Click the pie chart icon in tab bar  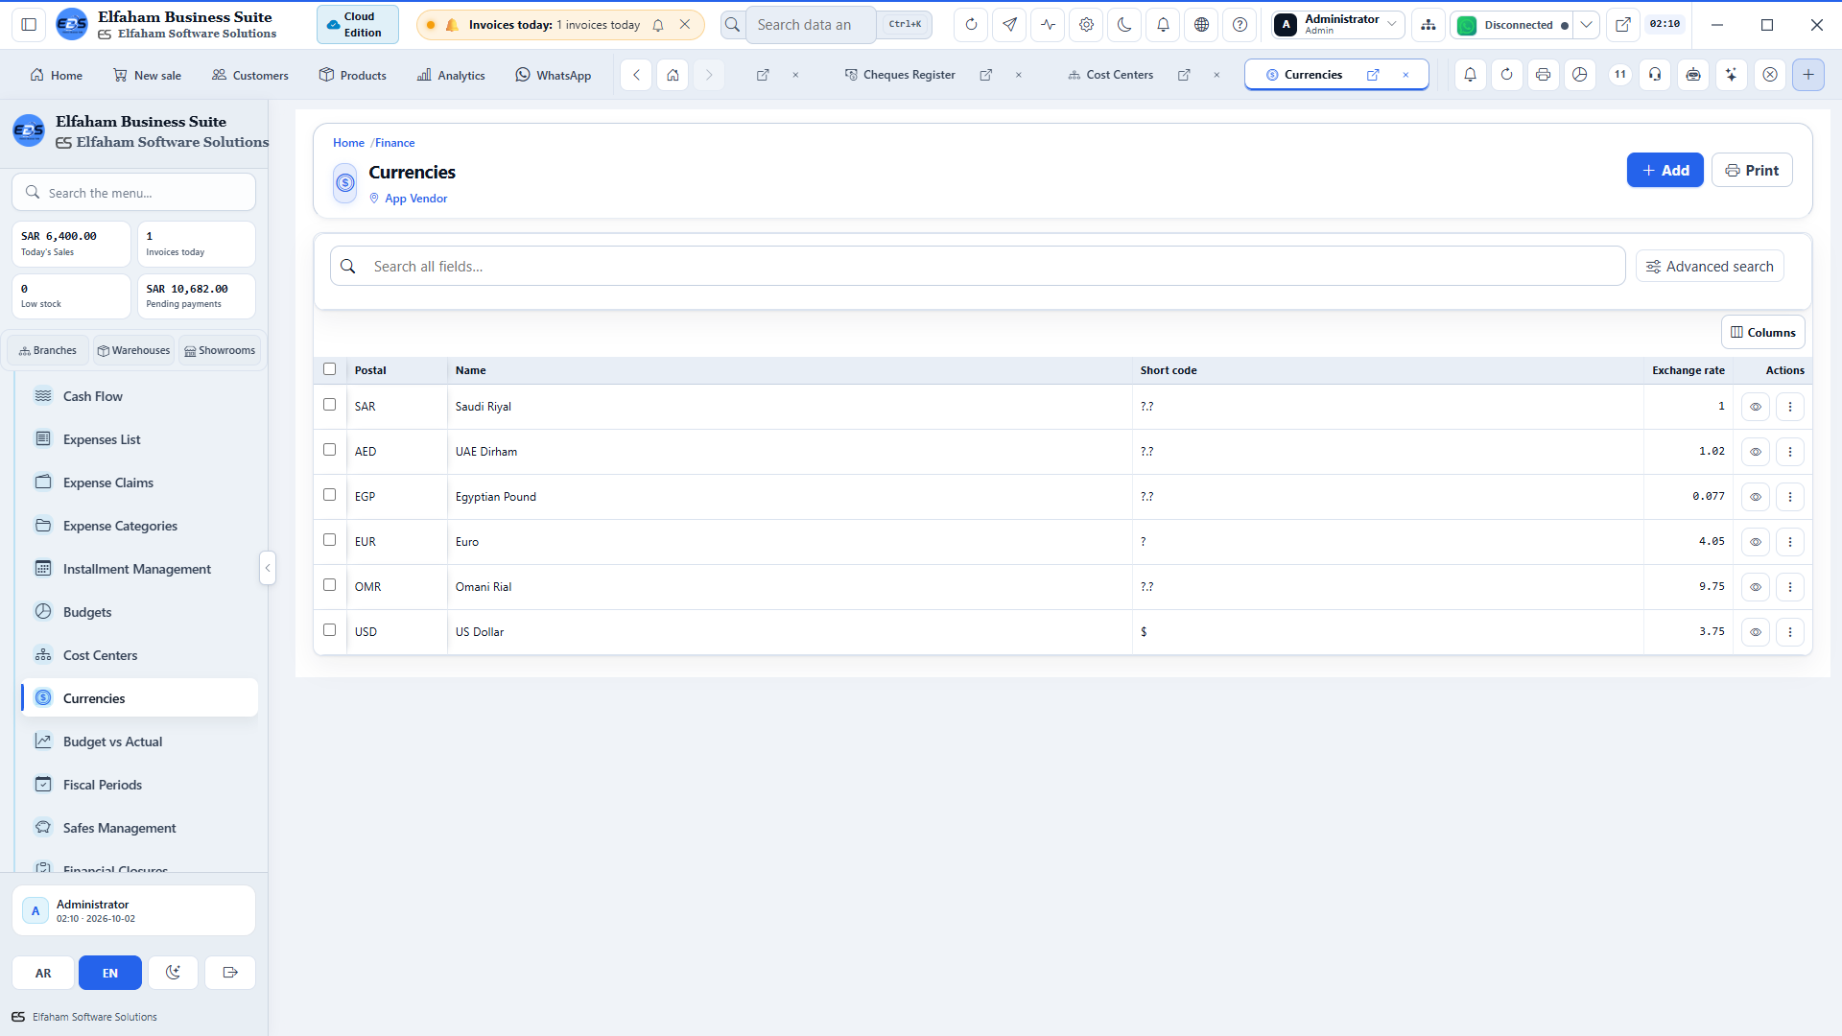pyautogui.click(x=1580, y=75)
